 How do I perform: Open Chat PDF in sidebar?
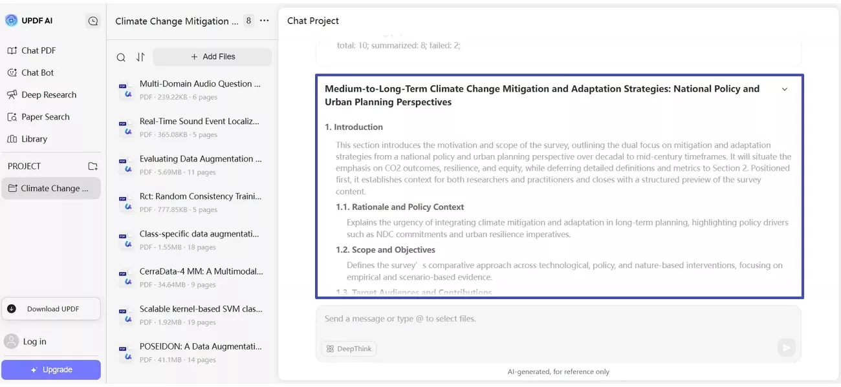pyautogui.click(x=39, y=50)
